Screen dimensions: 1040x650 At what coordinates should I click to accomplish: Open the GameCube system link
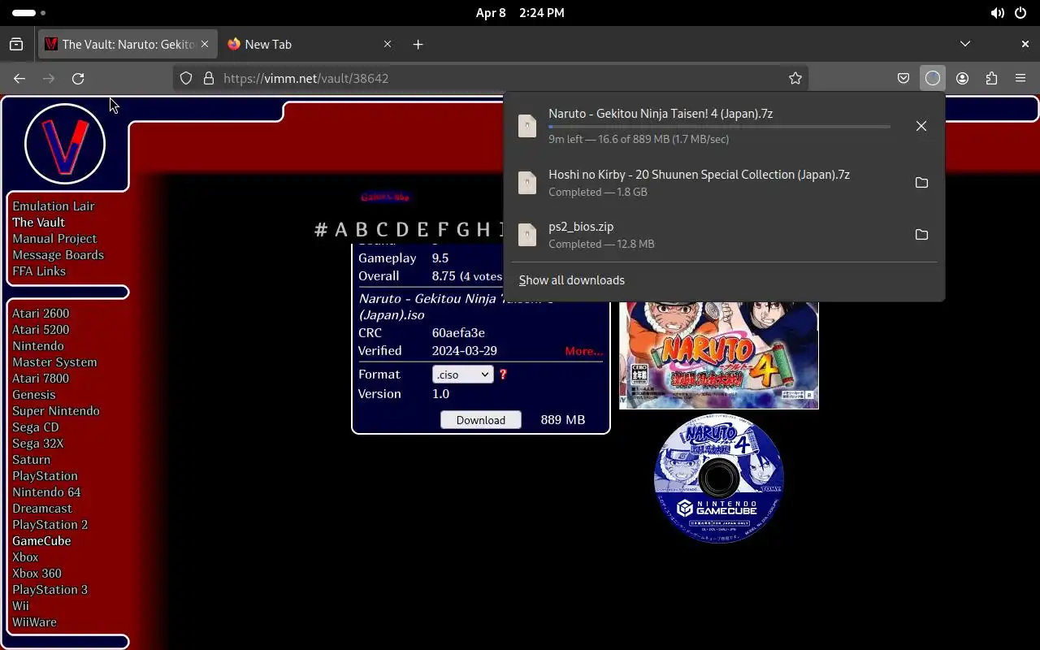tap(41, 541)
